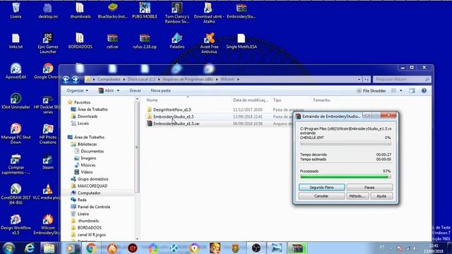Select Grupo doméstico in the tree

click(x=93, y=179)
